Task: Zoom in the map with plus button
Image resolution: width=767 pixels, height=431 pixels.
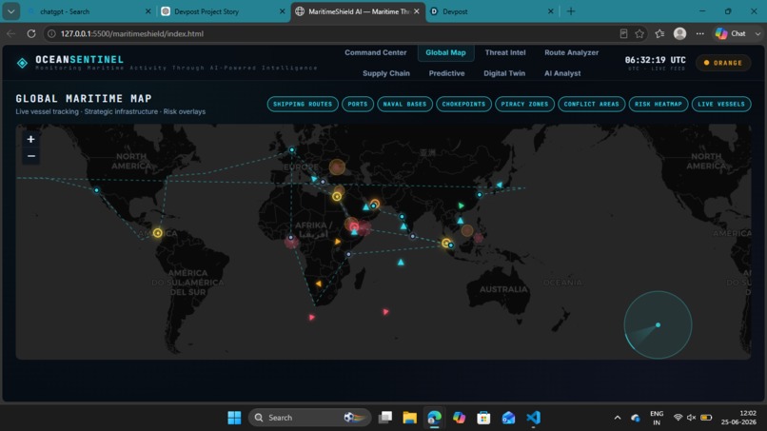Action: (30, 140)
